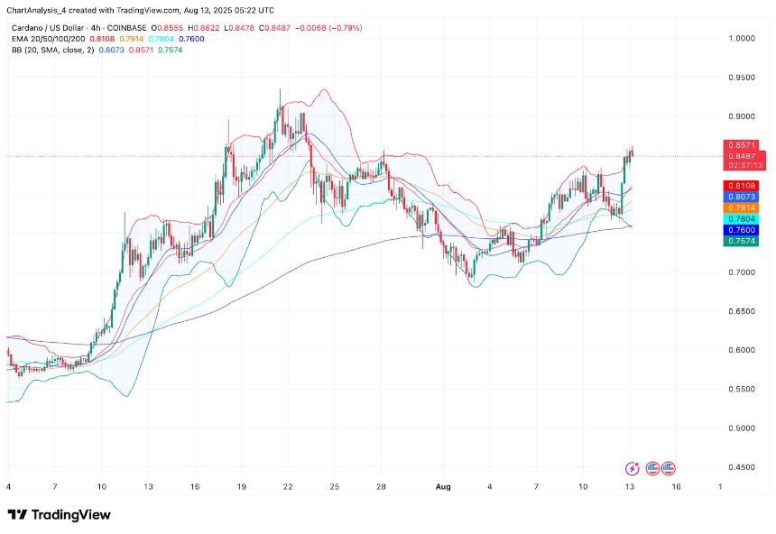
Task: Click the TradingView logo
Action: [x=59, y=515]
